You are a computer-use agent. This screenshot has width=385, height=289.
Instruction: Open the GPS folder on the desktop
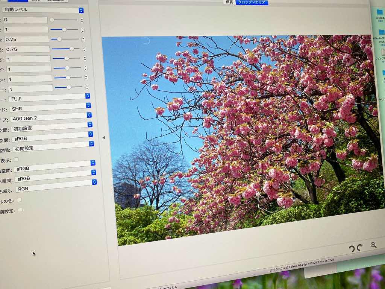(380, 15)
